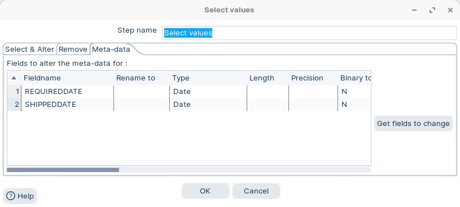Image resolution: width=460 pixels, height=207 pixels.
Task: Close the Select values dialog
Action: 450,10
